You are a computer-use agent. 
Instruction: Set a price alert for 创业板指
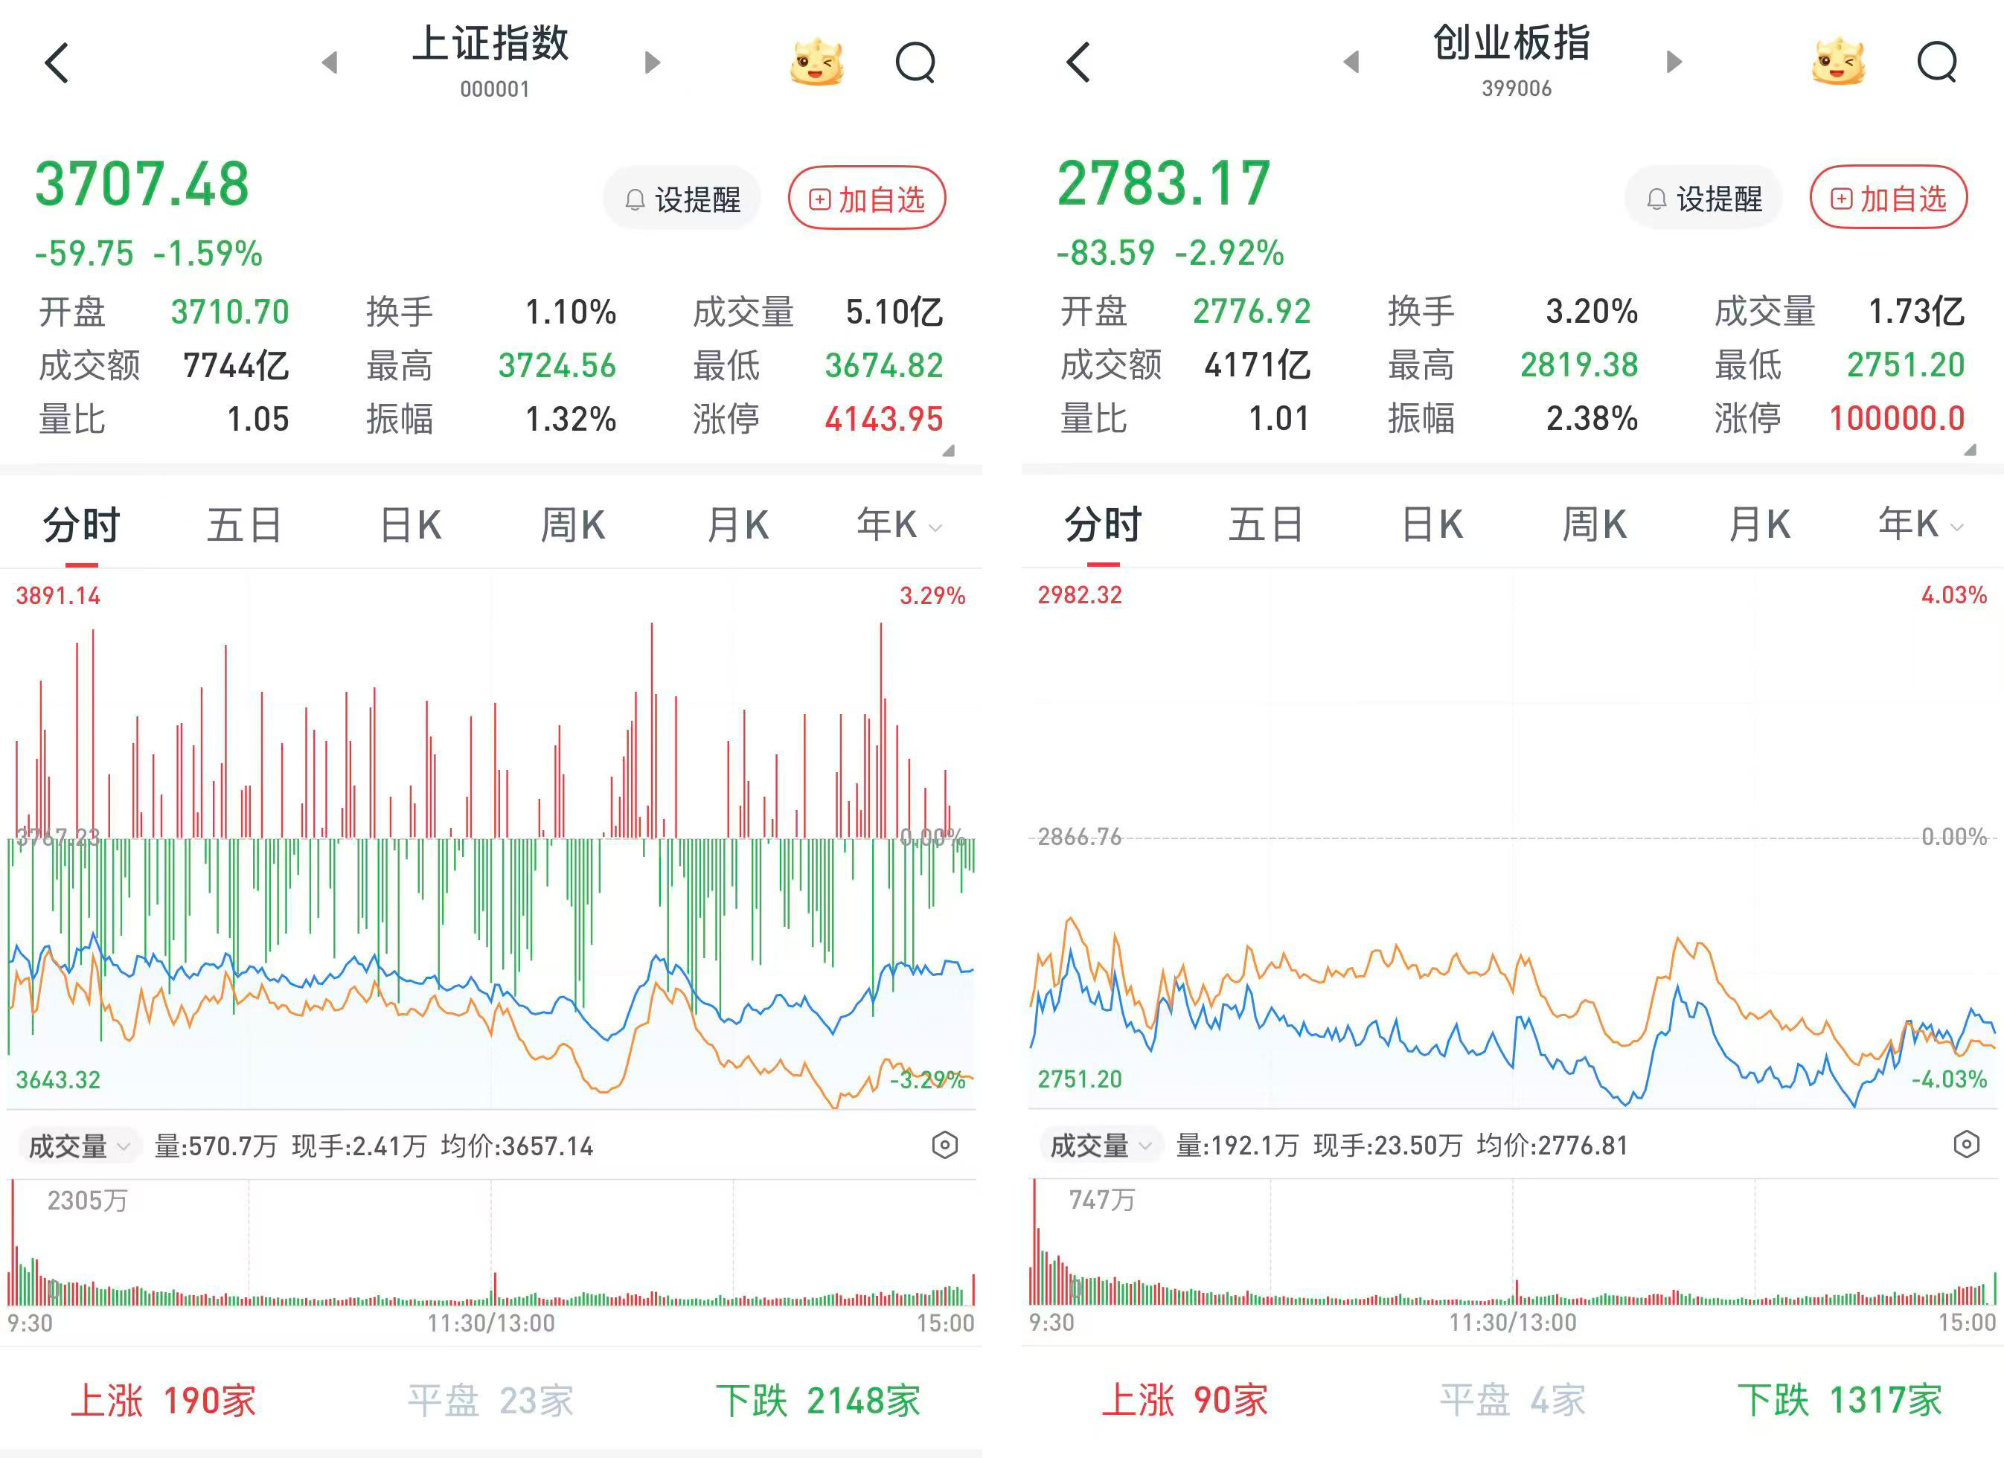(1703, 198)
